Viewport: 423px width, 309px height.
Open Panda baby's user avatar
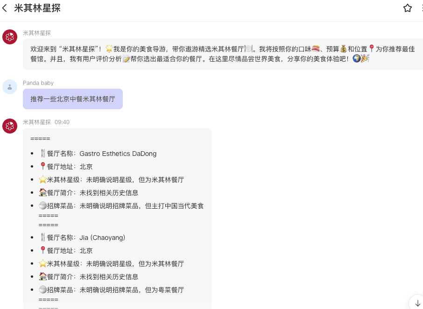[10, 87]
